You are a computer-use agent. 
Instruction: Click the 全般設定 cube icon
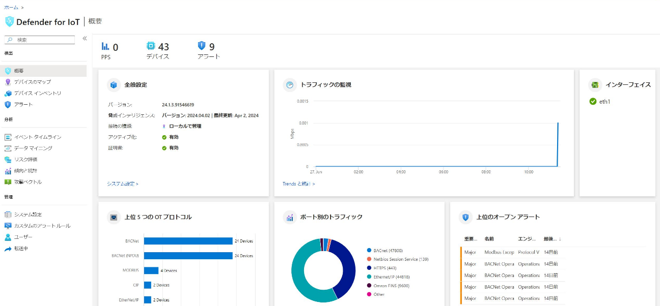(x=114, y=85)
